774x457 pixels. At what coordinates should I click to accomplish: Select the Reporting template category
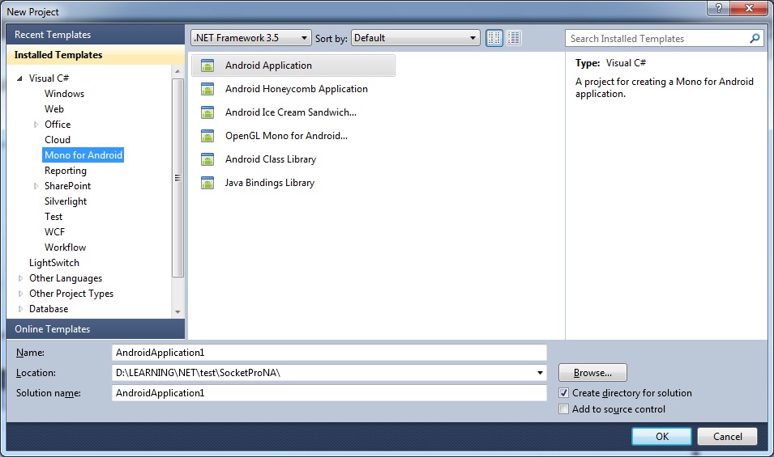(x=65, y=171)
